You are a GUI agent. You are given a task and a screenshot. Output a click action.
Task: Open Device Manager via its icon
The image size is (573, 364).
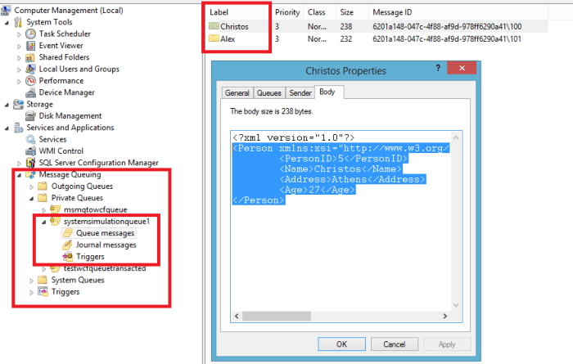[31, 92]
